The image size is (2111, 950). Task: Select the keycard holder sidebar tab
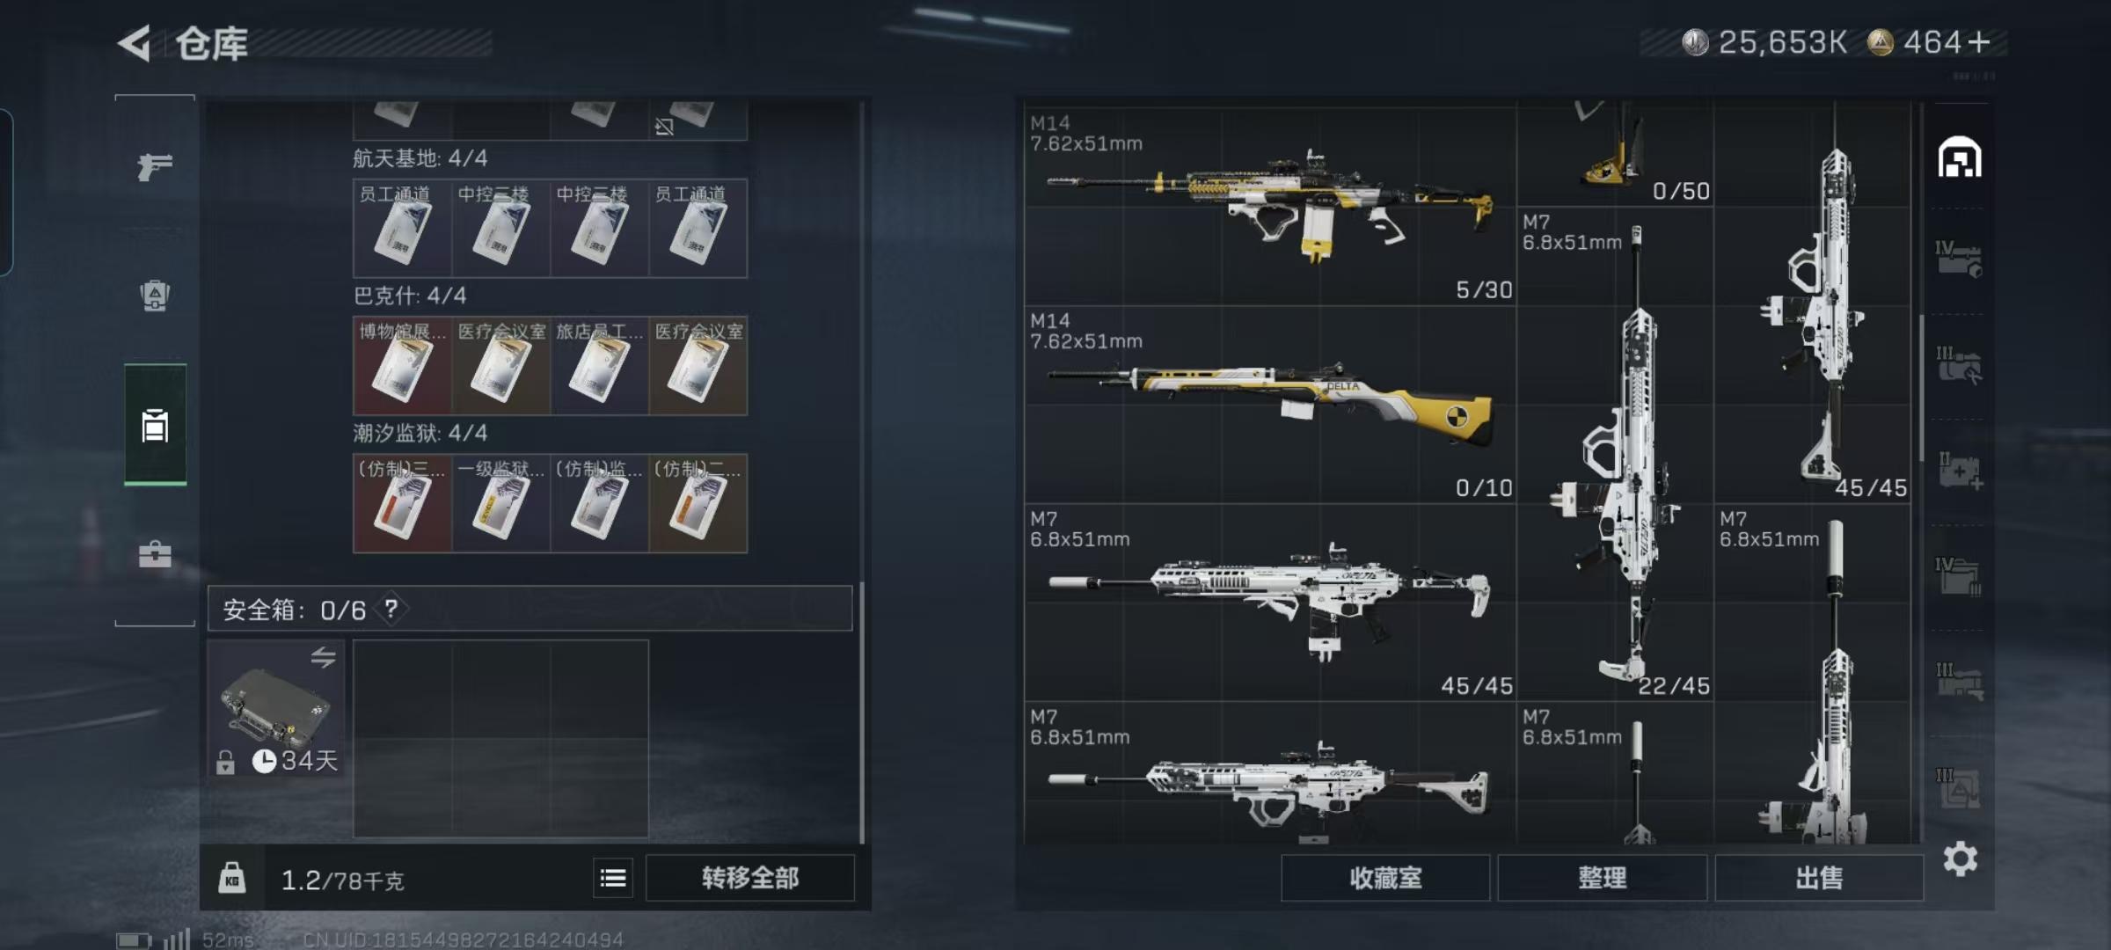coord(155,425)
